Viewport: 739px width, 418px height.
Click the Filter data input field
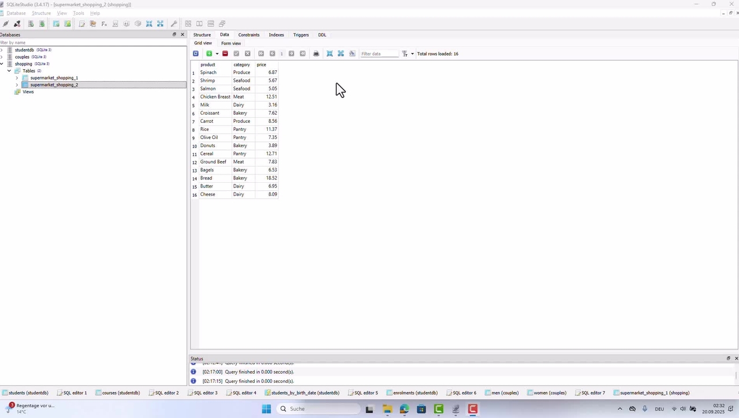379,54
